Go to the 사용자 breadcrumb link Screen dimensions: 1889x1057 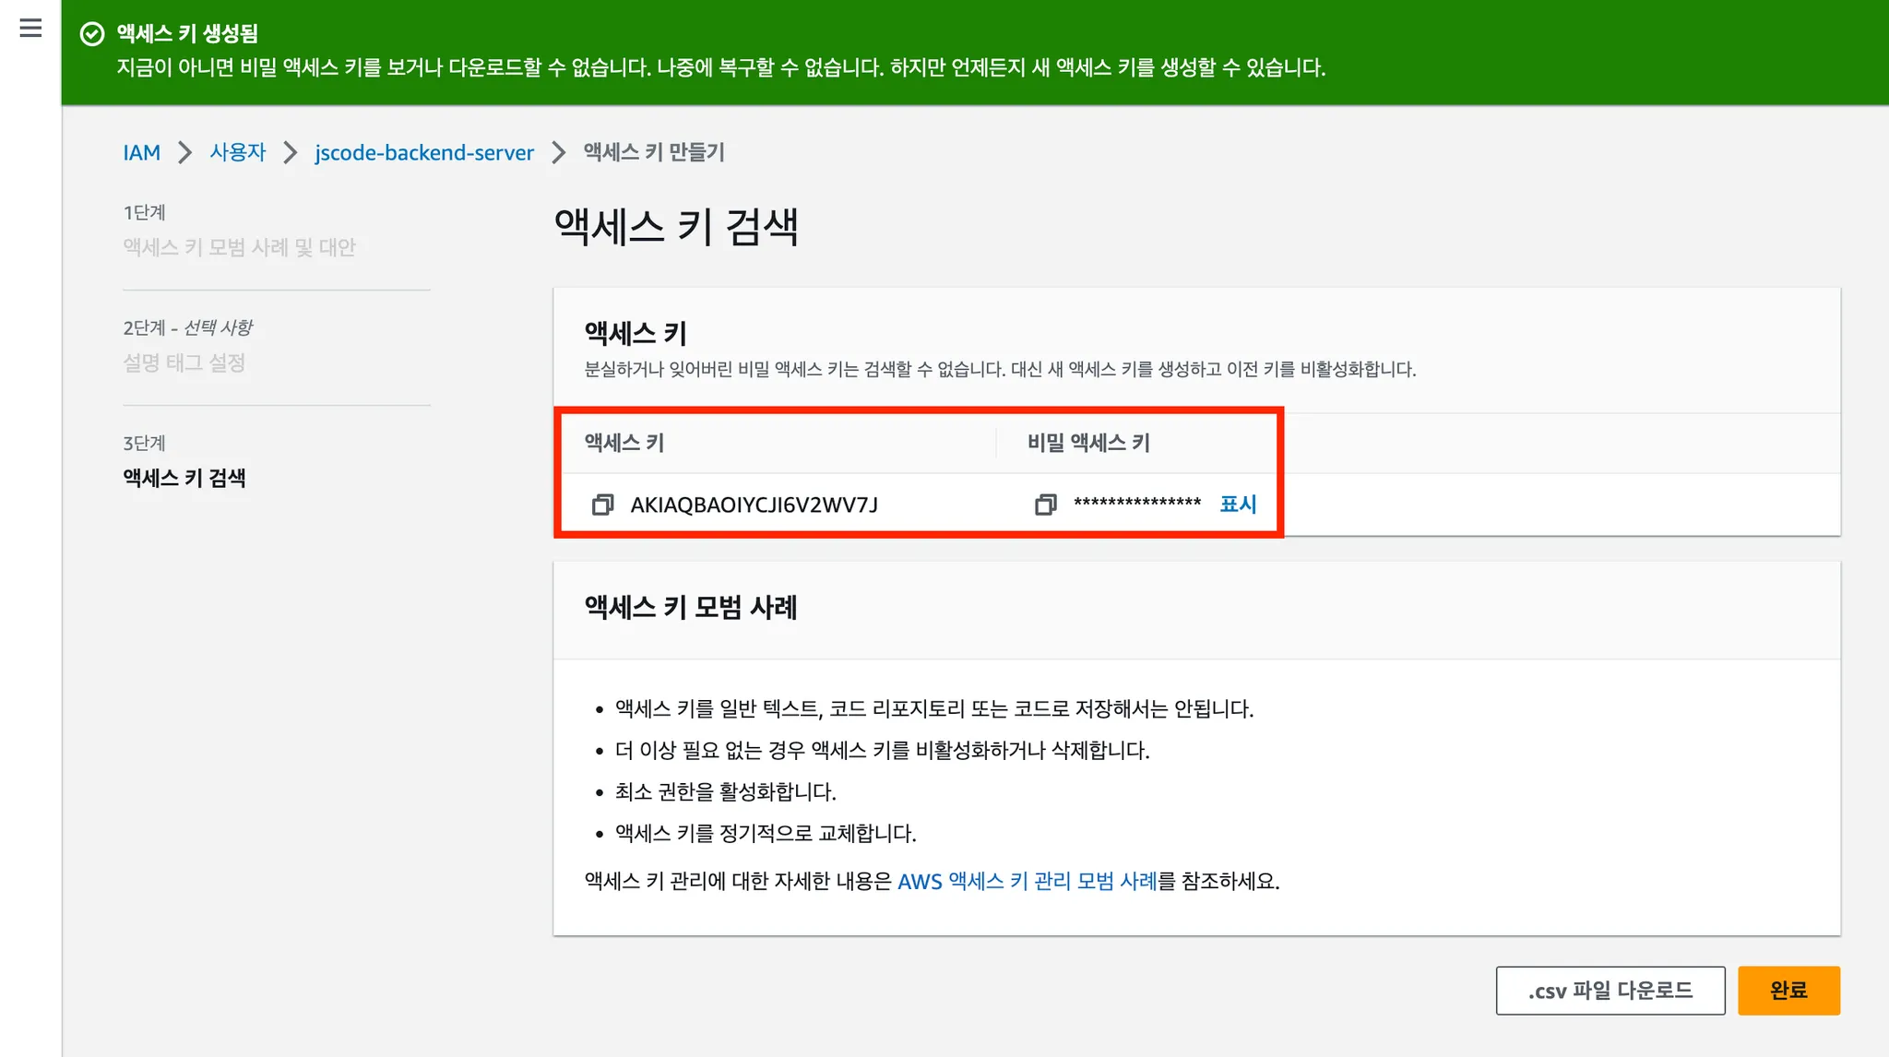(237, 152)
